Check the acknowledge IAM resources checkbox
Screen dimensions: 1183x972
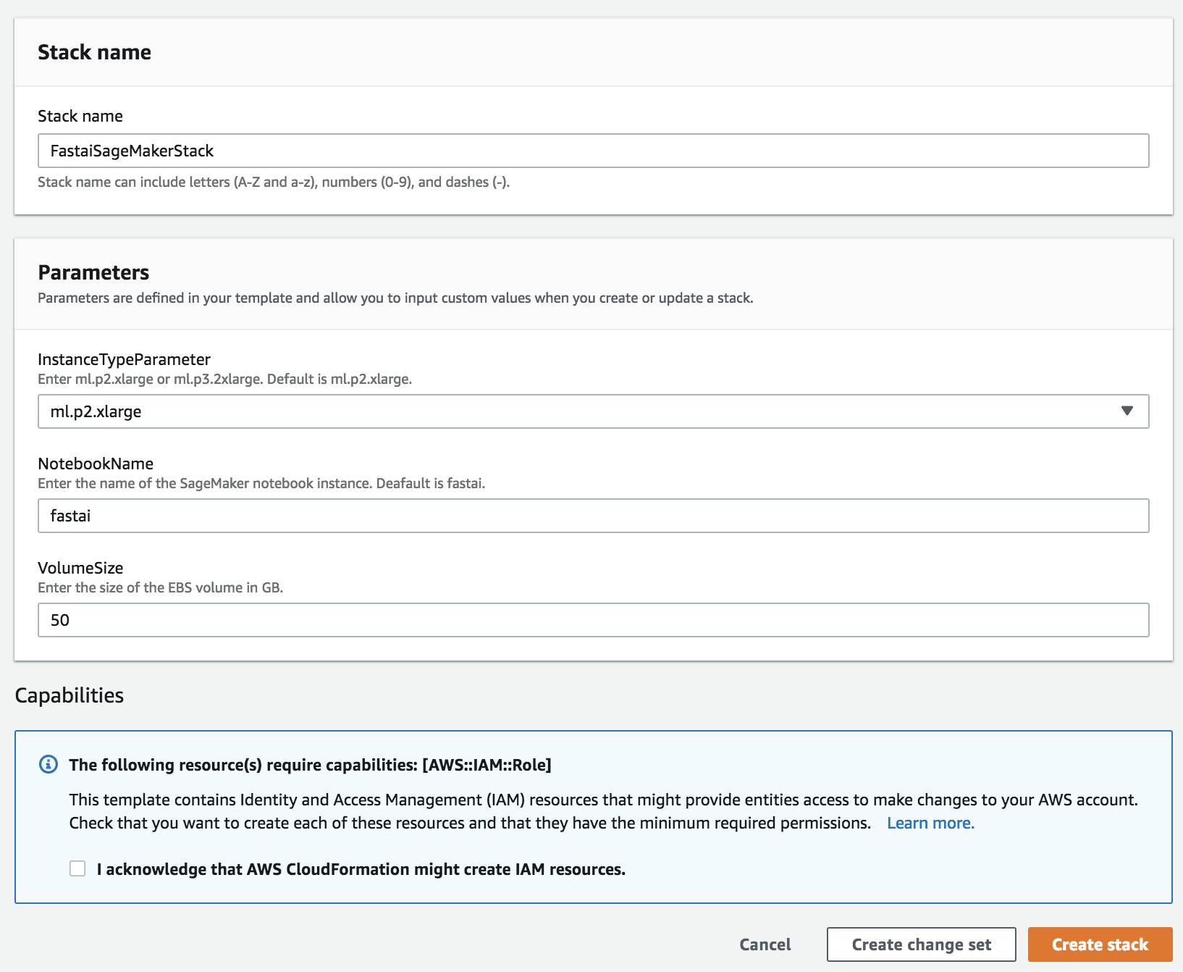click(77, 869)
